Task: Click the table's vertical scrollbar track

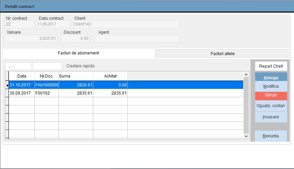Action: (x=246, y=105)
